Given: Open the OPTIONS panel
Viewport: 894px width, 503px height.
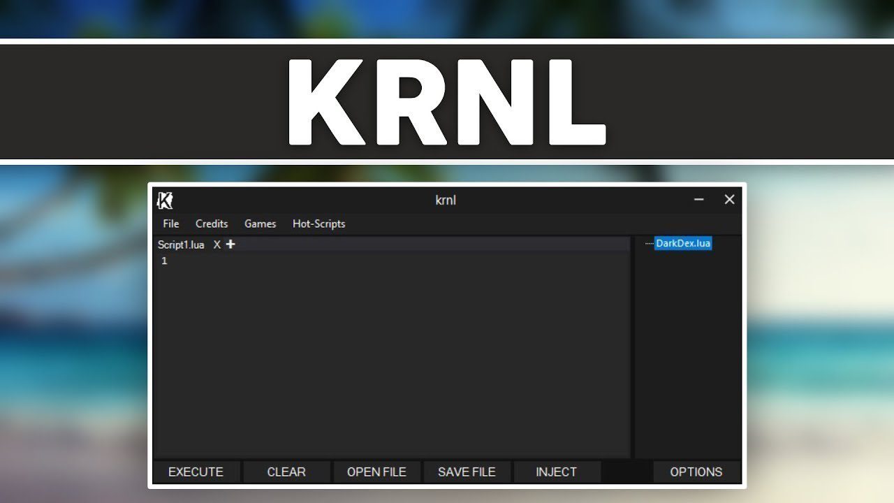Looking at the screenshot, I should 696,472.
